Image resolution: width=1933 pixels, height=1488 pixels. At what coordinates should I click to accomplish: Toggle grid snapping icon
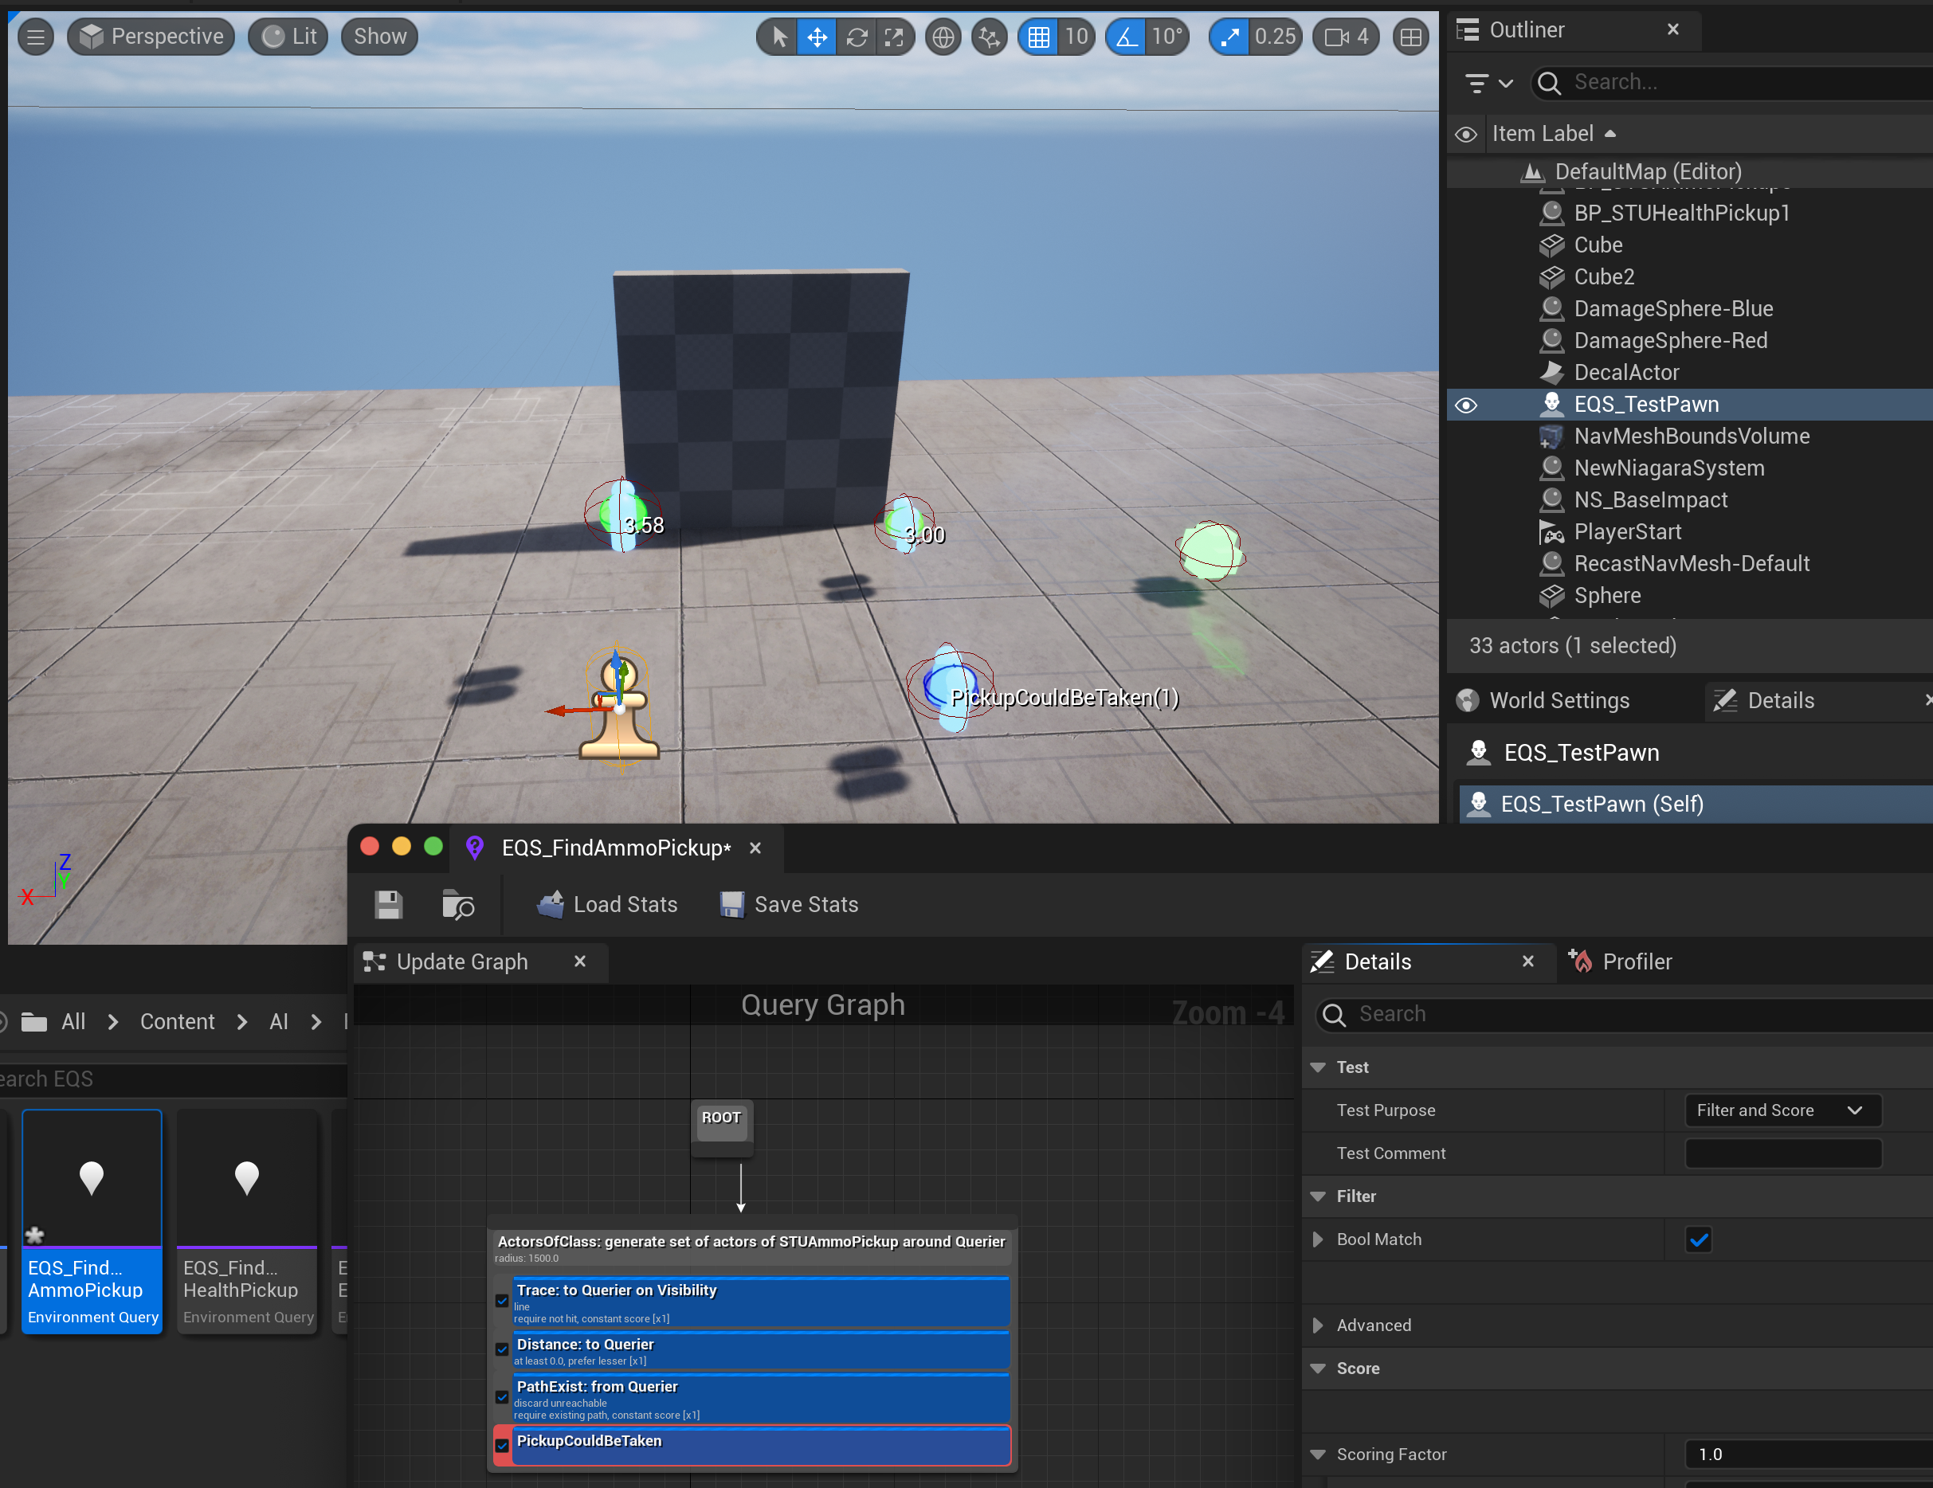click(1039, 37)
